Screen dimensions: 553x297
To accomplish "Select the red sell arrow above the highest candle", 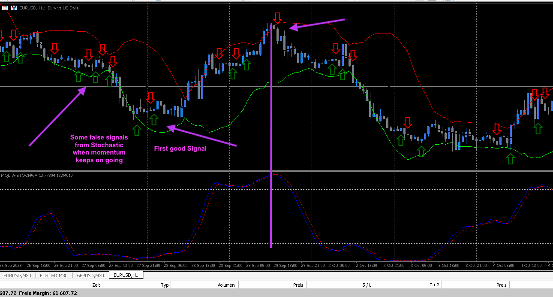I will pos(277,18).
